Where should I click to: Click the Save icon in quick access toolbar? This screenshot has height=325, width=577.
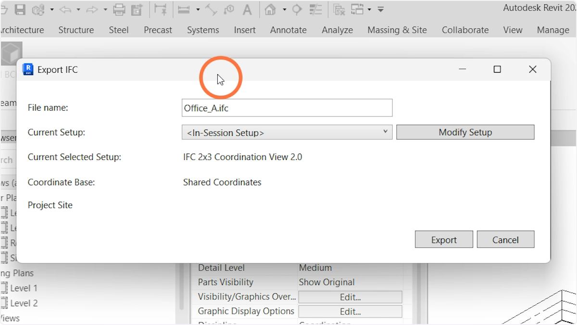(20, 9)
